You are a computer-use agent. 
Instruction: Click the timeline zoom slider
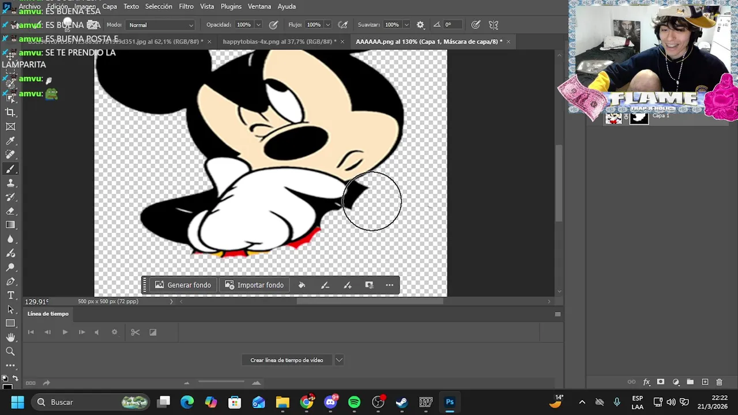point(221,381)
